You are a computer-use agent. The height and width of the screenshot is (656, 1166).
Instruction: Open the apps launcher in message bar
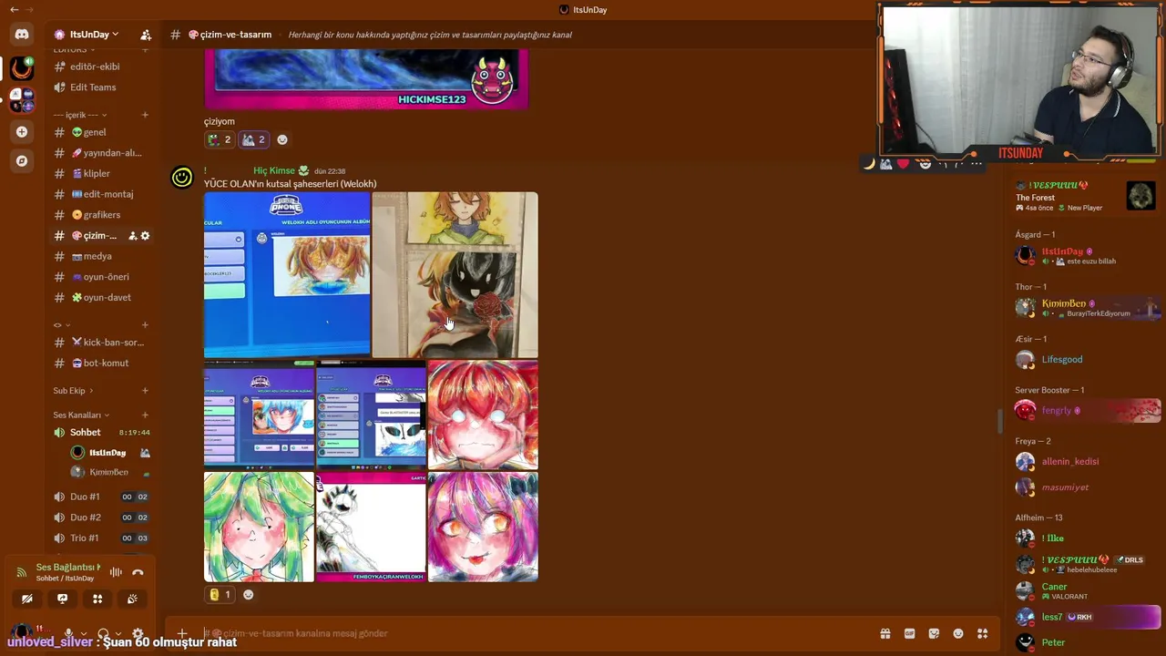pos(983,633)
